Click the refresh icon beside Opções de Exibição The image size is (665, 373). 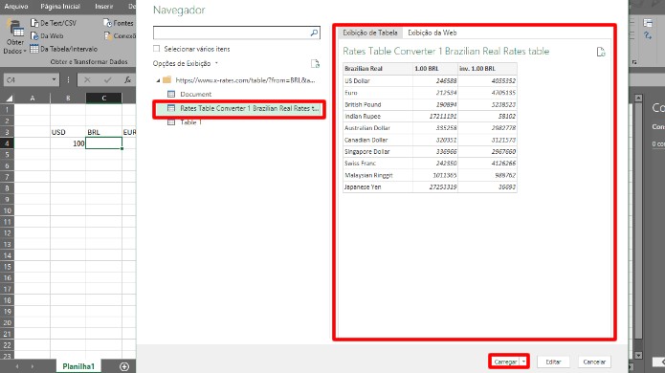pyautogui.click(x=315, y=63)
